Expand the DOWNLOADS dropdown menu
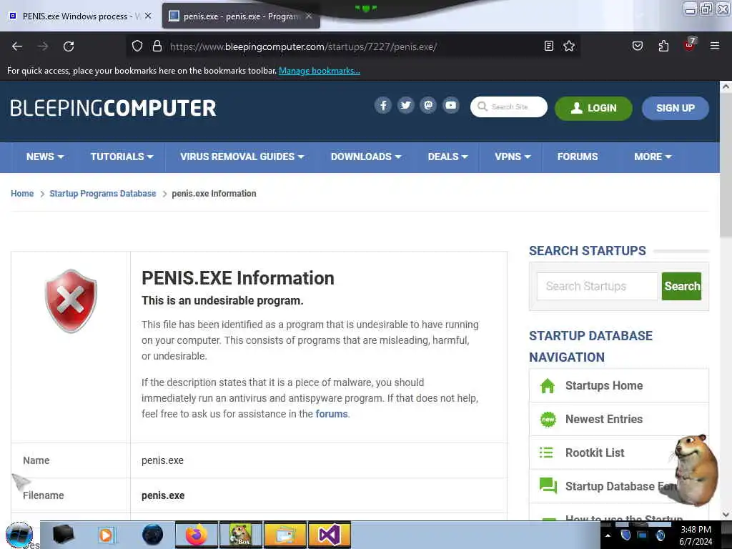 [x=365, y=157]
